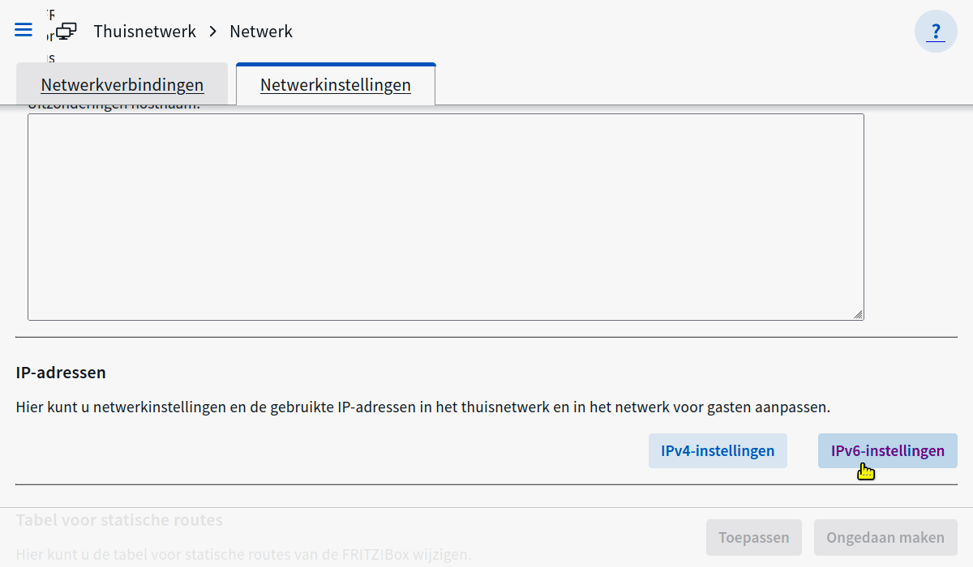The image size is (973, 567).
Task: Click the partially hidden hostnaam label
Action: [x=114, y=108]
